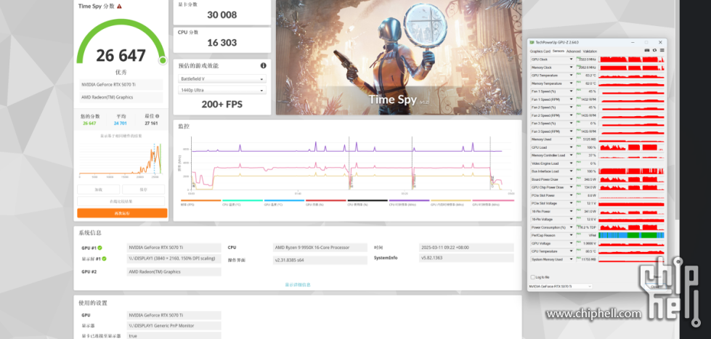Click the compare results online button
The image size is (711, 339).
(121, 201)
